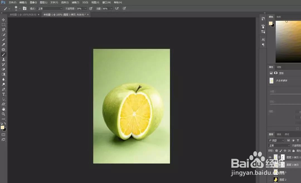Open the 图层(L) menu

(x=43, y=2)
